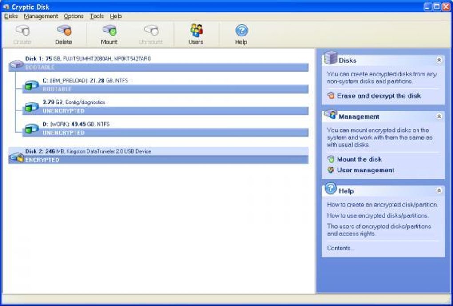Click the Management panel header icon

point(330,114)
